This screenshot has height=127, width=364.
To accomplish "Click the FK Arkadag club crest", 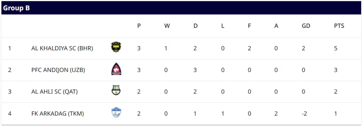I will click(x=116, y=113).
